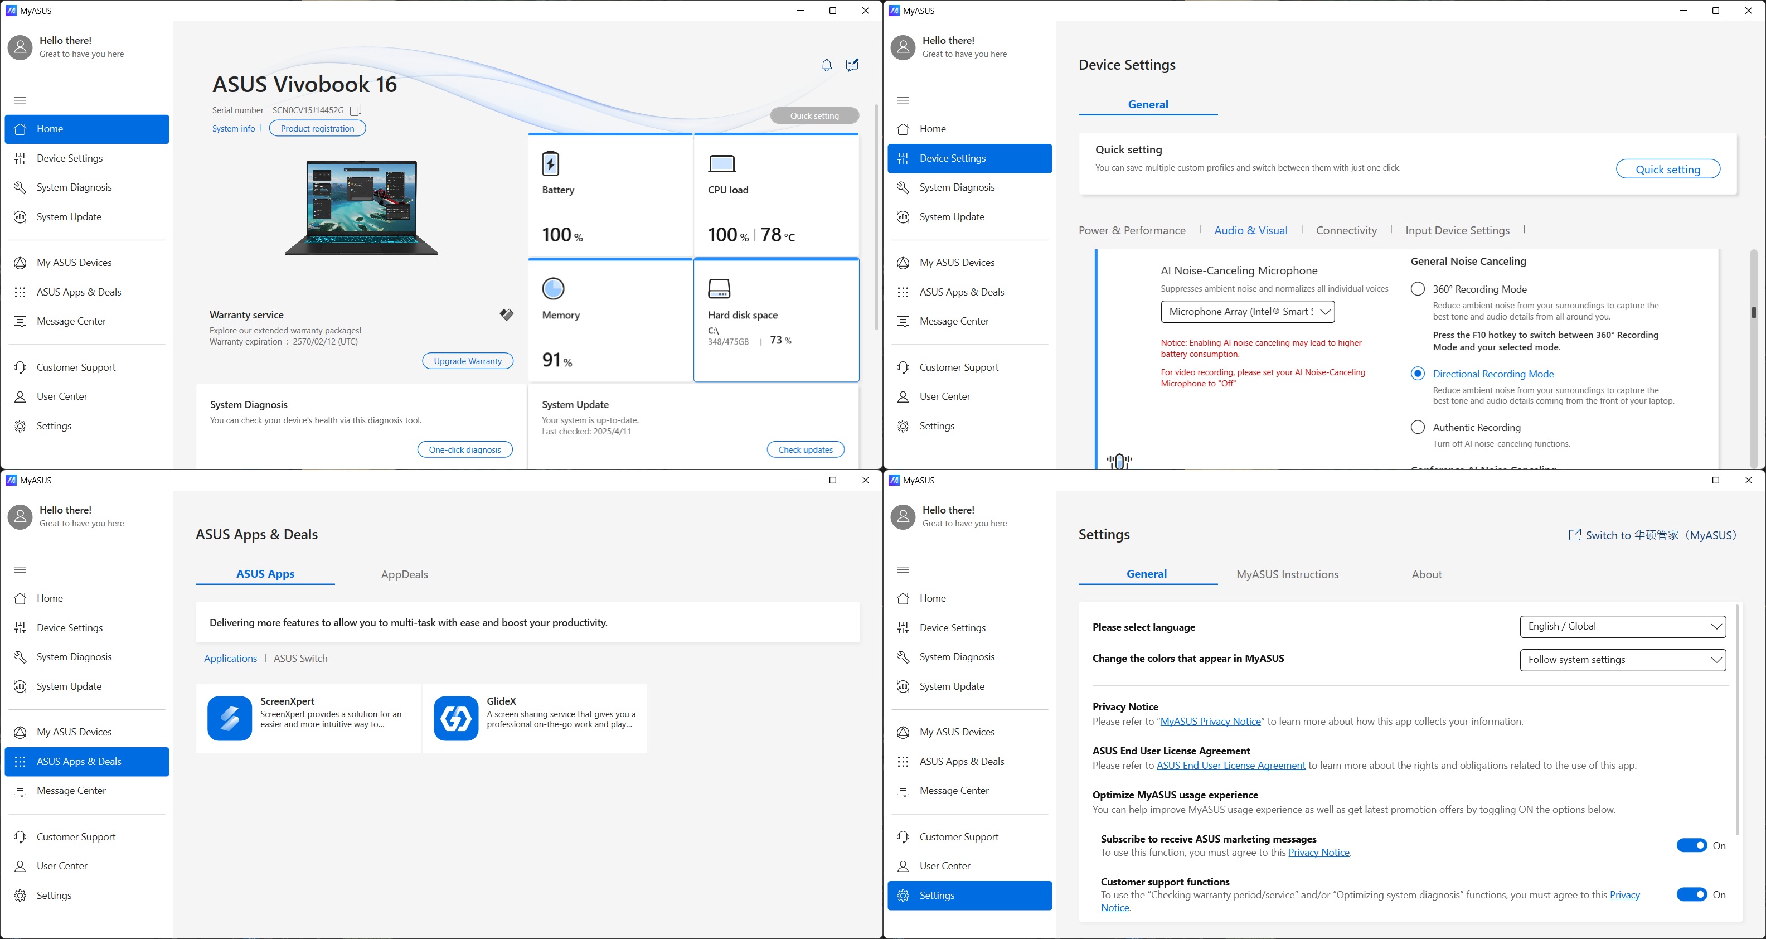This screenshot has height=939, width=1766.
Task: Open the Microphone Array device dropdown
Action: click(1247, 311)
